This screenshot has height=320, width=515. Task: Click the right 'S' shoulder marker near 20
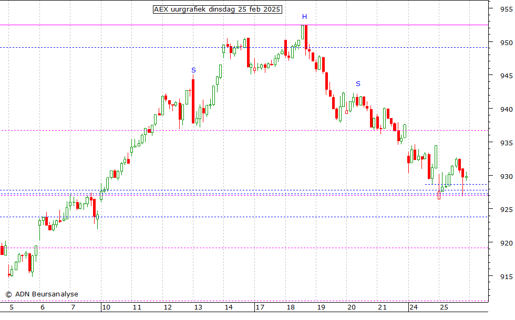coord(358,83)
